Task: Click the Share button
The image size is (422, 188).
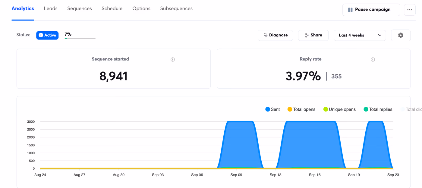Action: click(313, 35)
